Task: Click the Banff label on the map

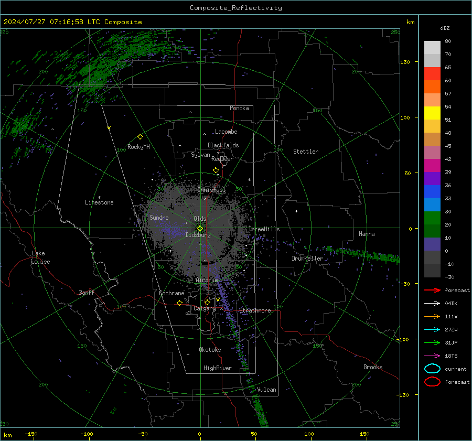Action: (x=87, y=292)
